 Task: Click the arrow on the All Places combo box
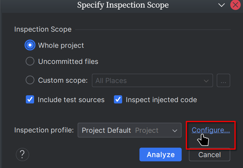click(x=206, y=81)
